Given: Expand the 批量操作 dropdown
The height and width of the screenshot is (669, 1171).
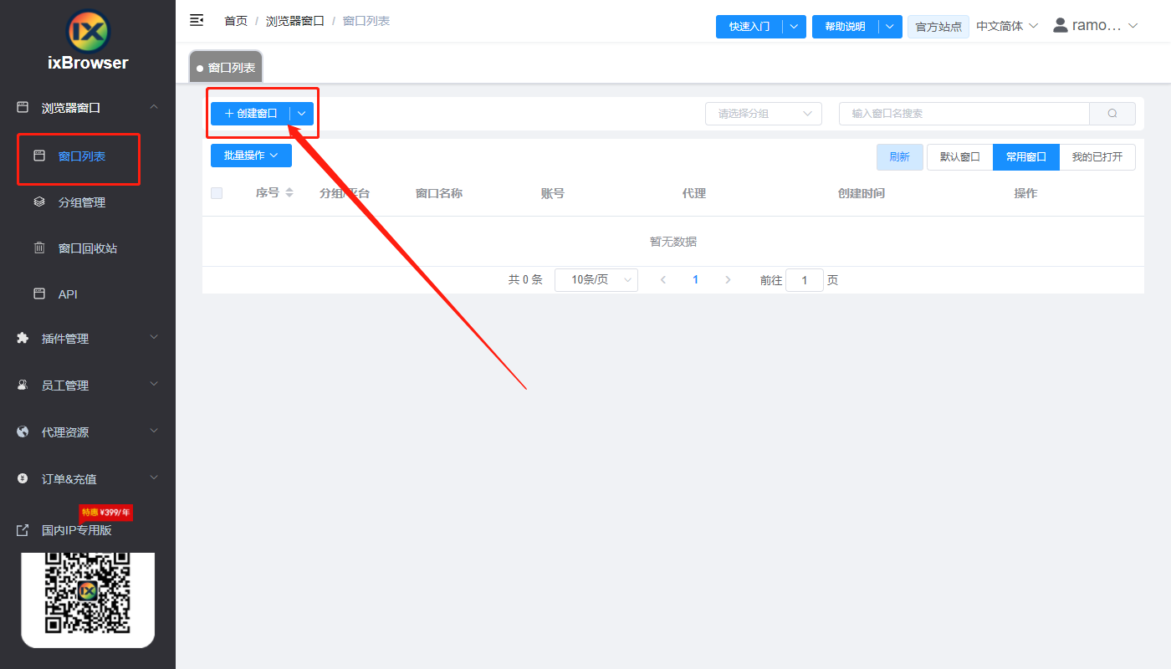Looking at the screenshot, I should (x=250, y=155).
